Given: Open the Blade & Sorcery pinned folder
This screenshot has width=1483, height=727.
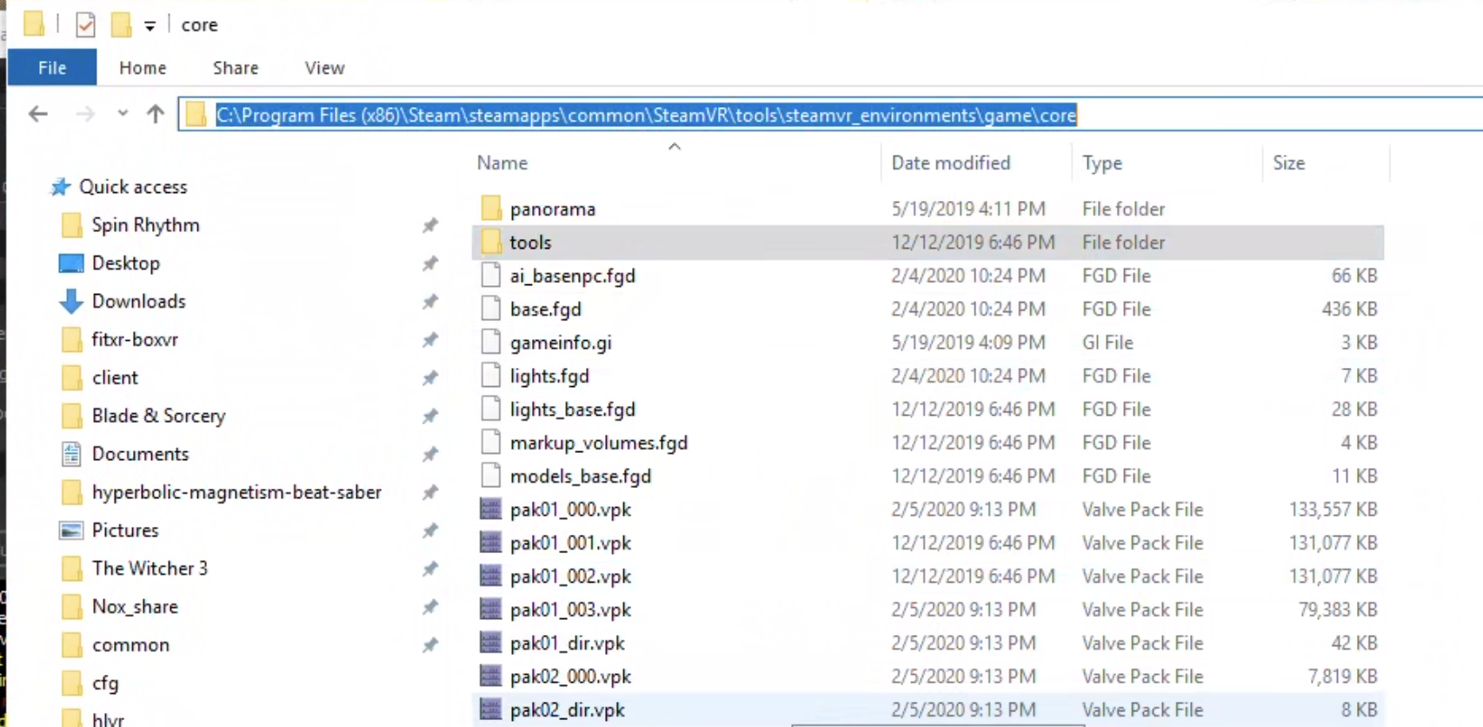Looking at the screenshot, I should tap(158, 417).
